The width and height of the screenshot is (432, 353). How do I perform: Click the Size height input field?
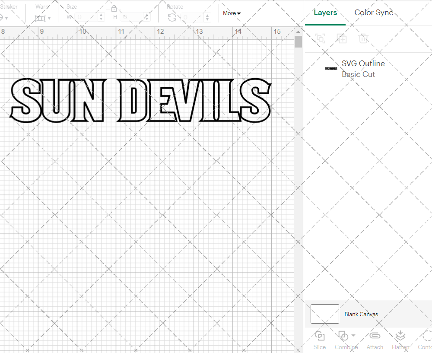(x=132, y=17)
